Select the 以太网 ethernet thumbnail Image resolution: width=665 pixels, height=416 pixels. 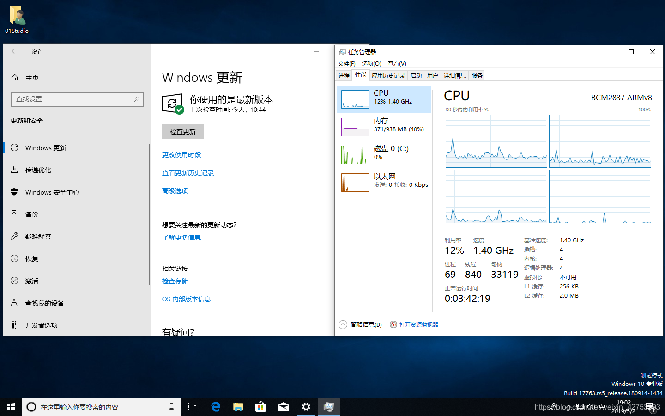(355, 183)
